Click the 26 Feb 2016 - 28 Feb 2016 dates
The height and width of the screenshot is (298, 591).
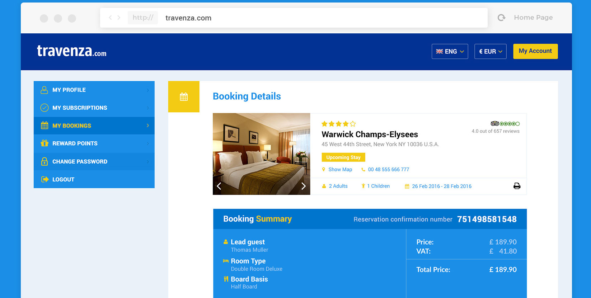(x=442, y=186)
